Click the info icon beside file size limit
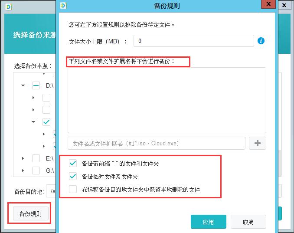This screenshot has width=294, height=233. [x=261, y=41]
